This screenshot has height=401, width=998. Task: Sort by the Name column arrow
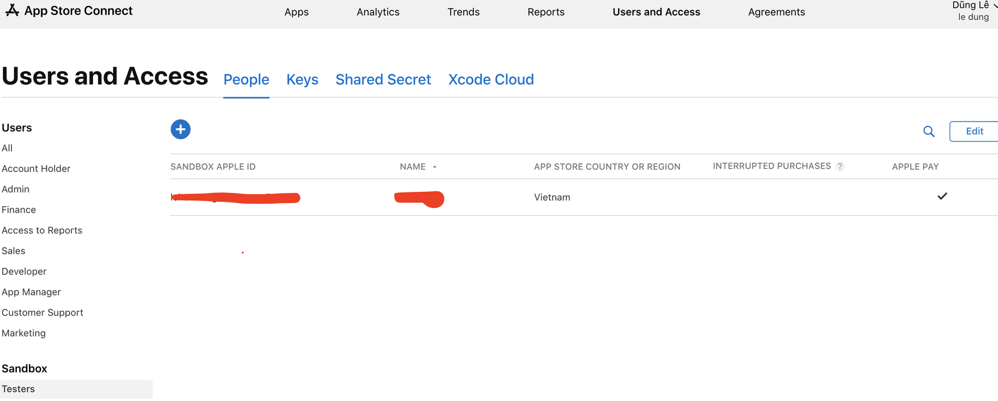coord(434,167)
